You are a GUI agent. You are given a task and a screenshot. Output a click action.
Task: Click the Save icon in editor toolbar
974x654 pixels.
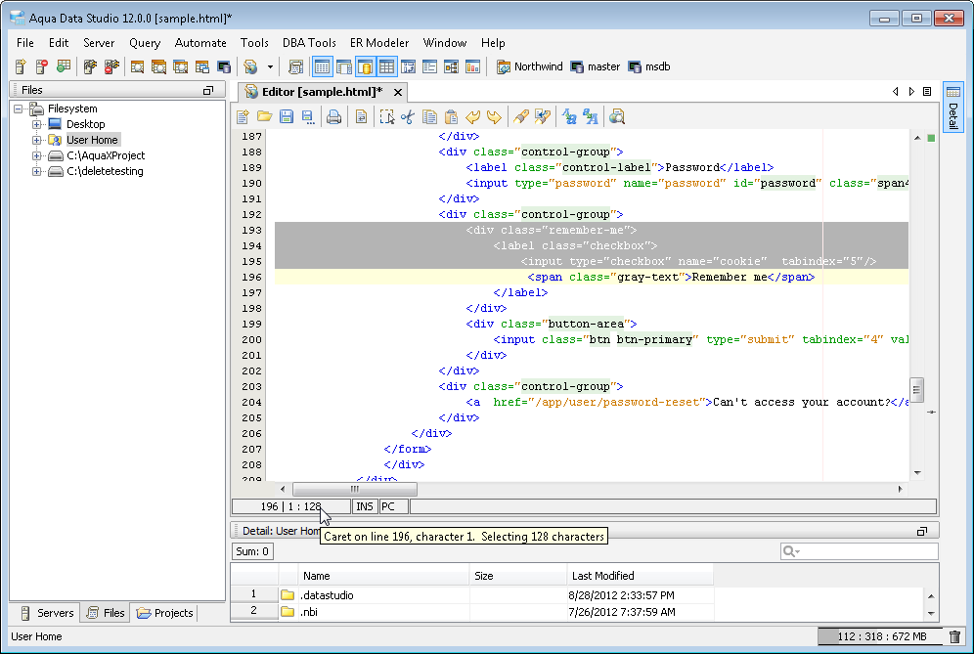tap(287, 117)
